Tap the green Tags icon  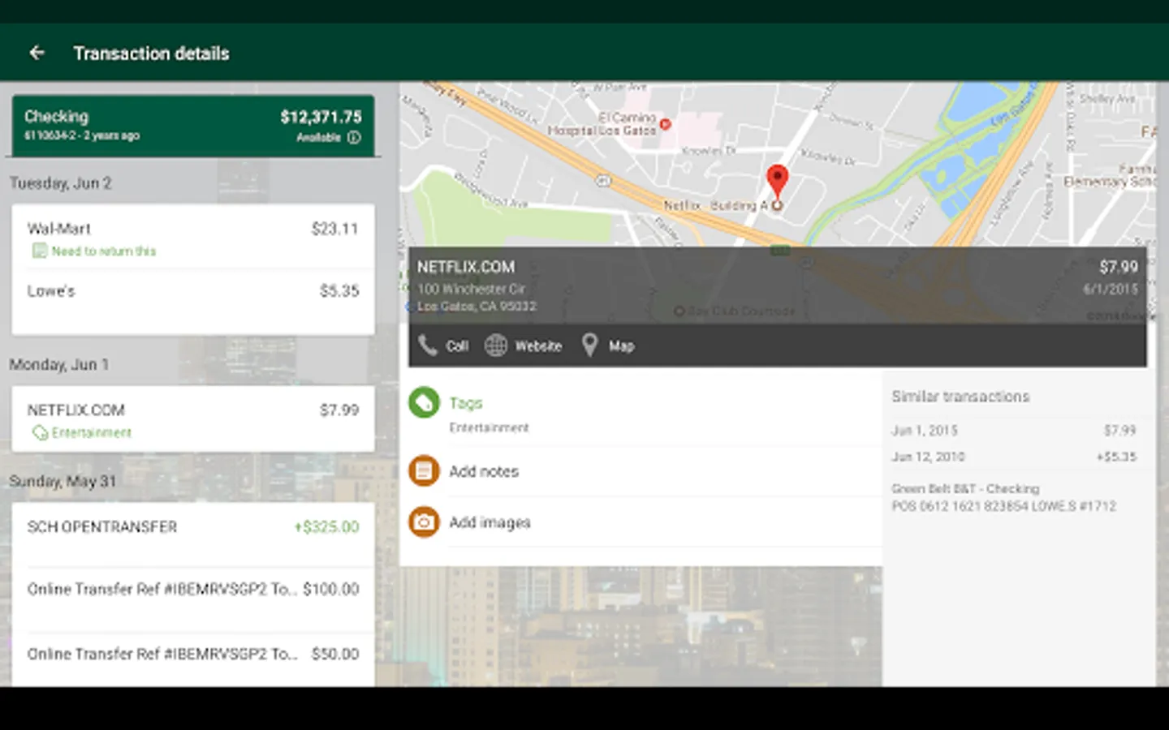[x=424, y=403]
